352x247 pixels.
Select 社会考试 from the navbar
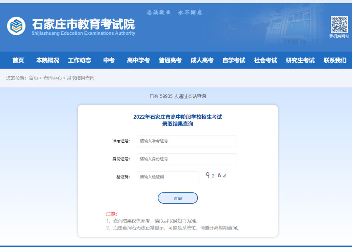(265, 60)
